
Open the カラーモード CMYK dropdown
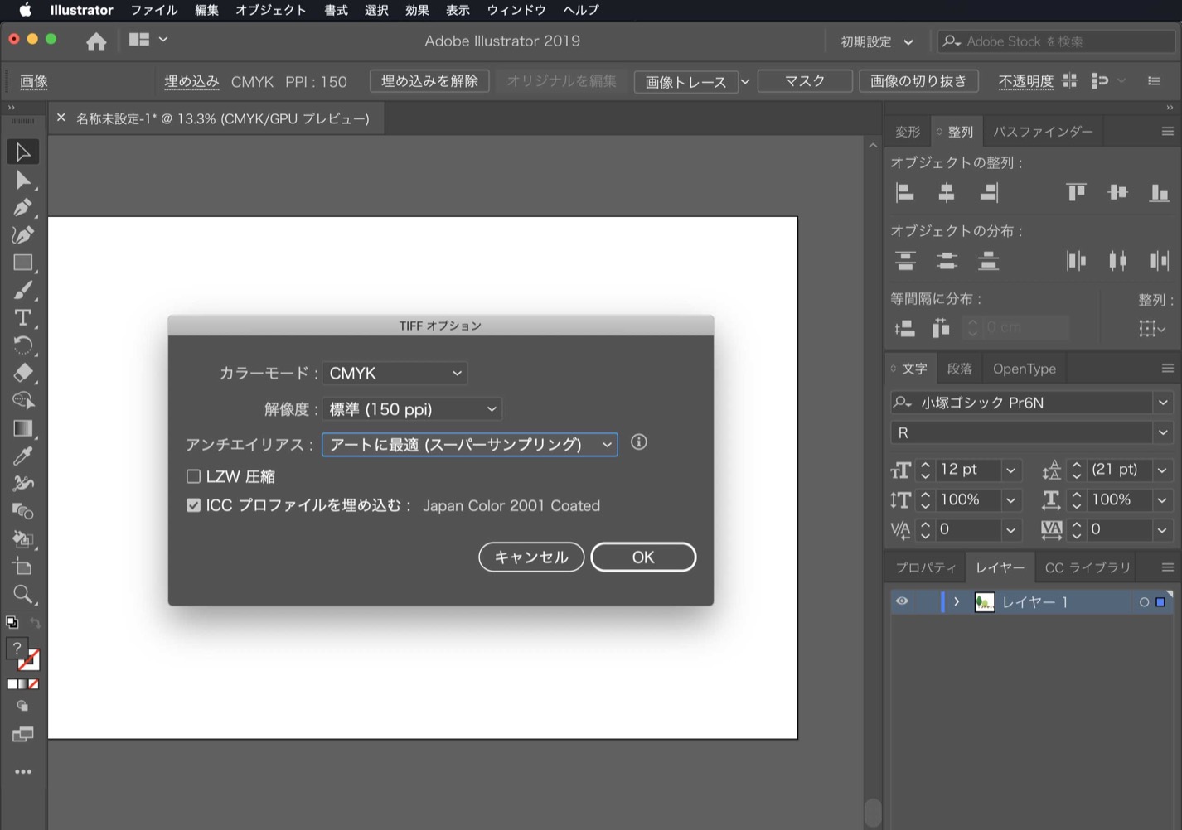pos(395,374)
